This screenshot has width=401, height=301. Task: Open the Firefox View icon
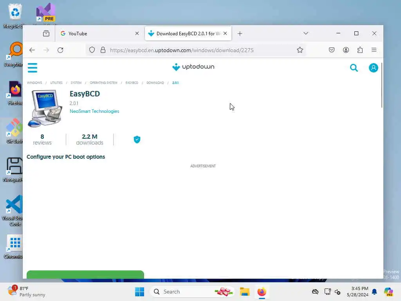(46, 34)
